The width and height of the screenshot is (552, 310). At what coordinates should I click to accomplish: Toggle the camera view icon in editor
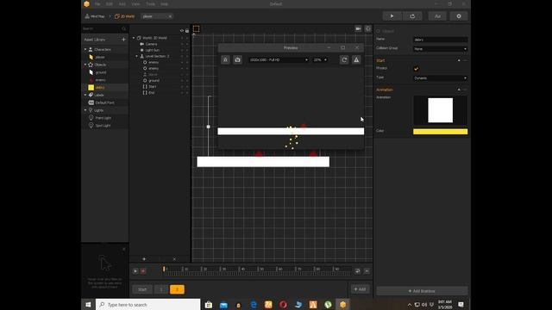[x=358, y=28]
